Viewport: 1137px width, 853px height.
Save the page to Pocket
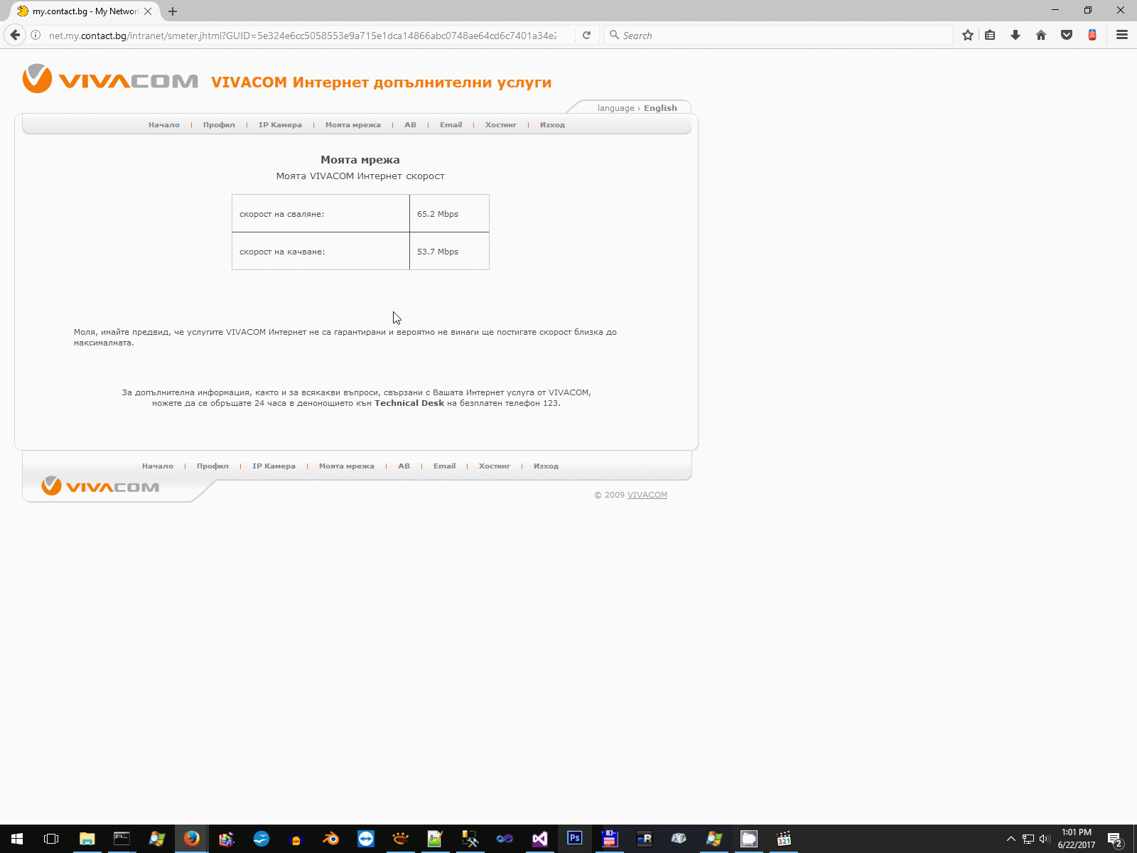pyautogui.click(x=1067, y=35)
